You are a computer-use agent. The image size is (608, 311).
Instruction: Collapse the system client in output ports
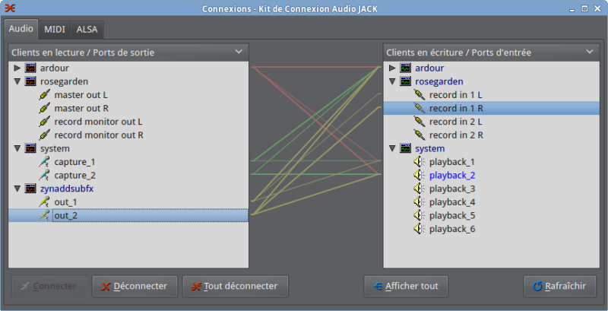point(17,148)
